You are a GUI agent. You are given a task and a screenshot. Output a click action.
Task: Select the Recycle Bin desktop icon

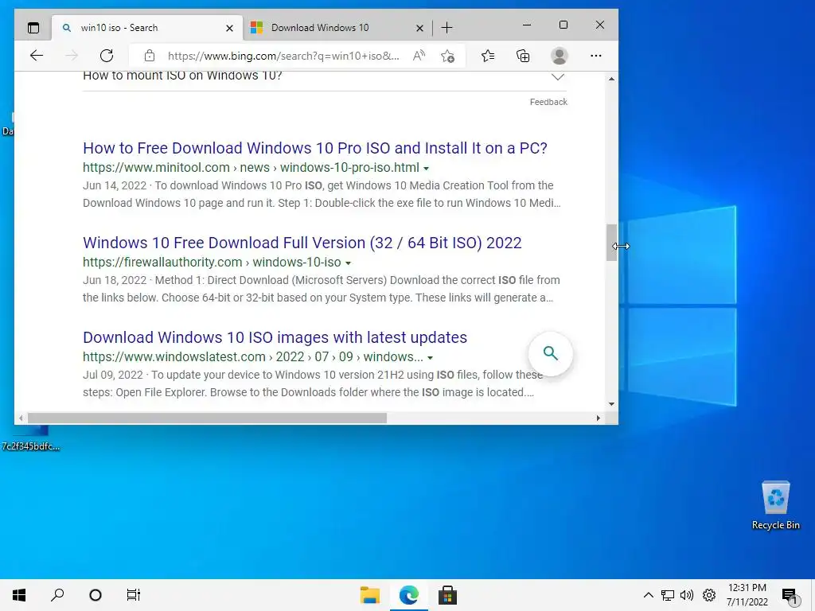click(x=775, y=505)
